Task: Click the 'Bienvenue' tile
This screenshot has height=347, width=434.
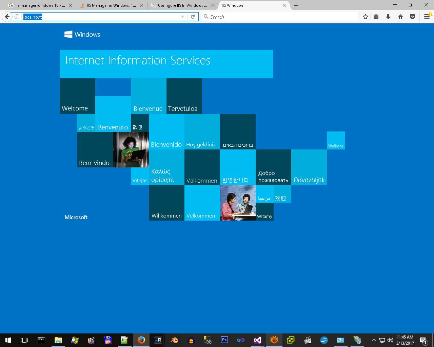Action: (x=149, y=96)
